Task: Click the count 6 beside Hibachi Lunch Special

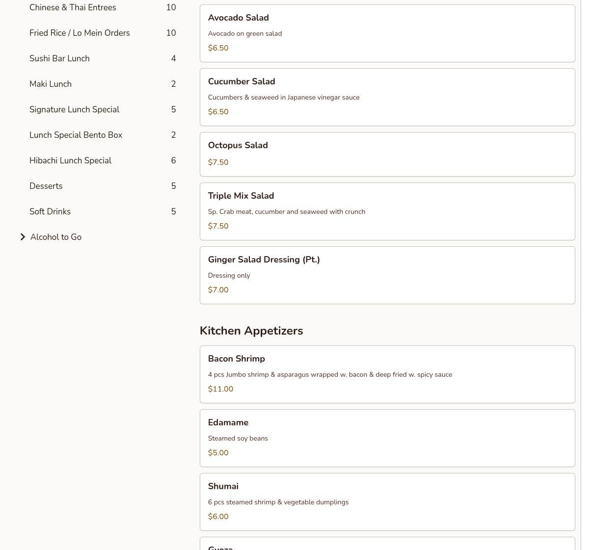Action: click(x=173, y=160)
